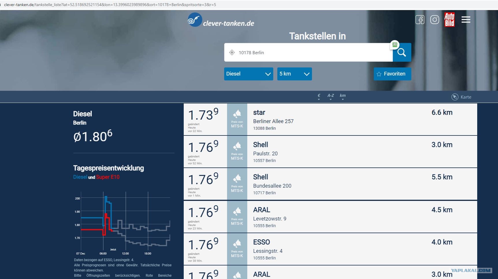Click the 1.76⁹ price for Shell Bundesallee

[203, 179]
